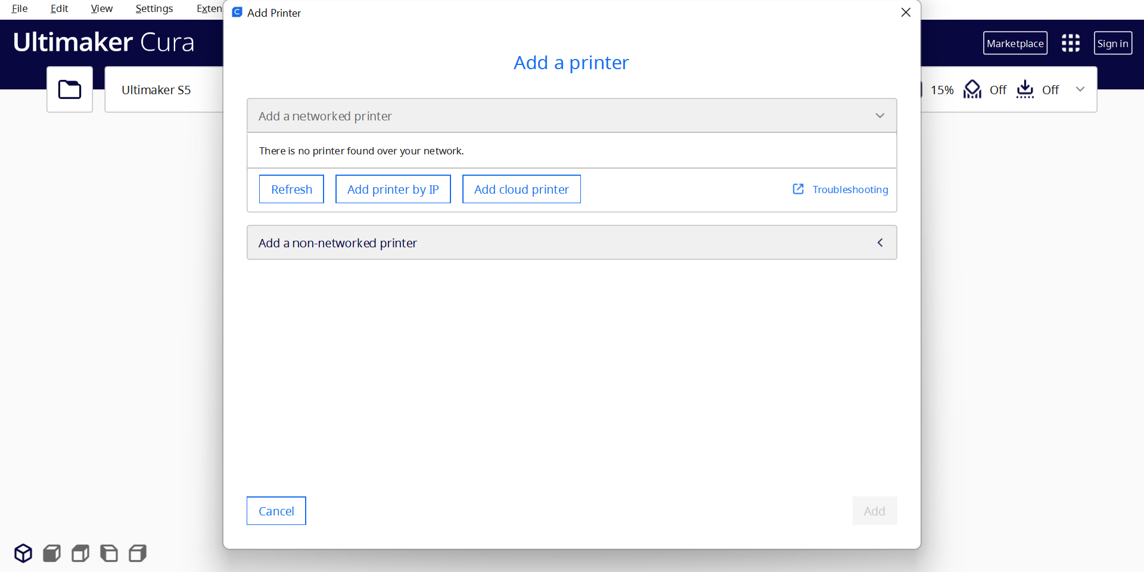Select the right side view cube icon

pyautogui.click(x=138, y=553)
